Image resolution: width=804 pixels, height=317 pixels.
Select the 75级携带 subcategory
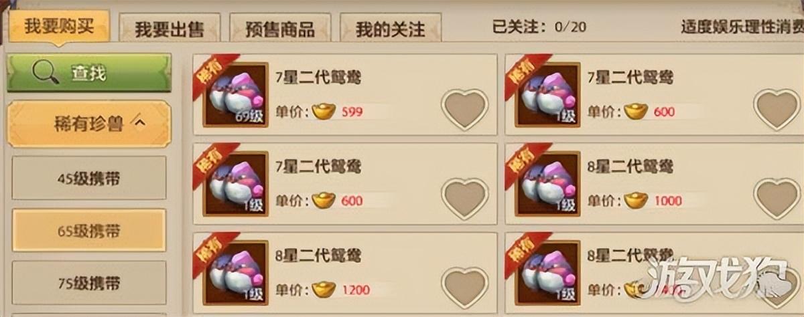pyautogui.click(x=89, y=283)
